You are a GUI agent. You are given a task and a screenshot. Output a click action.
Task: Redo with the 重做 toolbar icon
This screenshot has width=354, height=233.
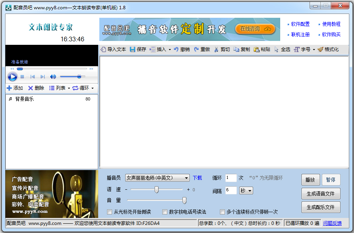[196, 49]
